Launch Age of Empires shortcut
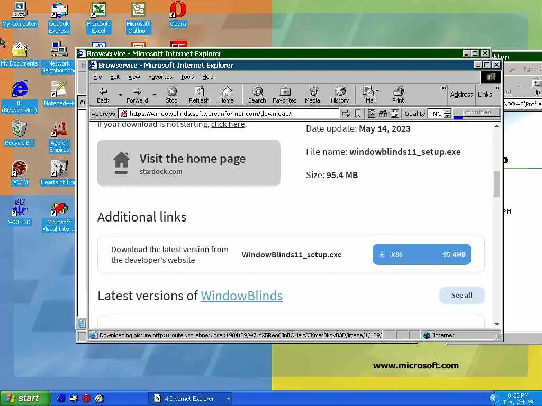Screen dimensions: 542x406 pos(59,137)
